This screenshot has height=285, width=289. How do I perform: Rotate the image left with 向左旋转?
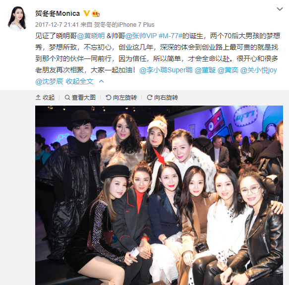[121, 97]
